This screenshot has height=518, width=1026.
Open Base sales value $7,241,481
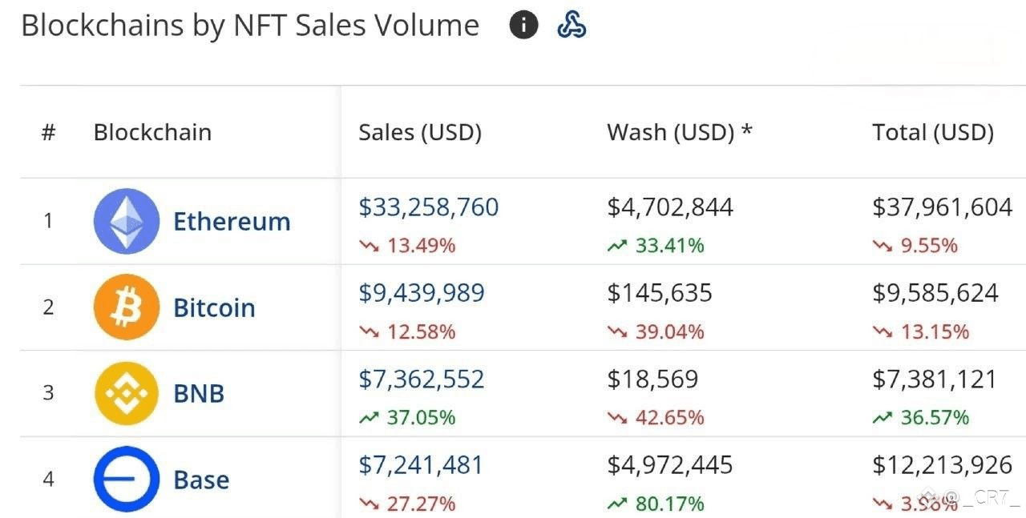pos(421,465)
